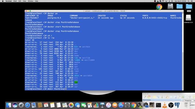
Task: Open Launchpad rocket icon in Dock
Action: click(x=21, y=105)
